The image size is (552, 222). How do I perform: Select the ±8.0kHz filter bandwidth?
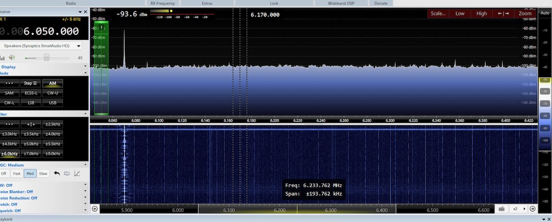[x=52, y=154]
